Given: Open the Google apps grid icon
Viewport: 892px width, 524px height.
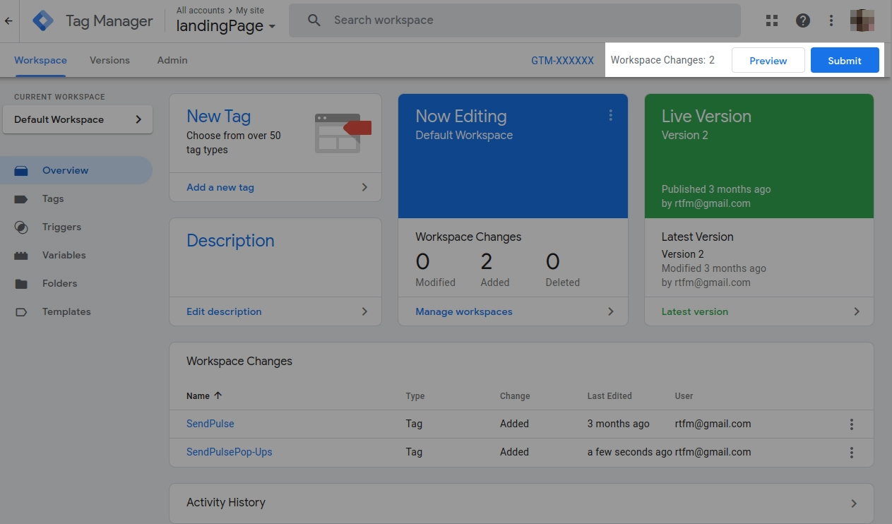Looking at the screenshot, I should 772,20.
